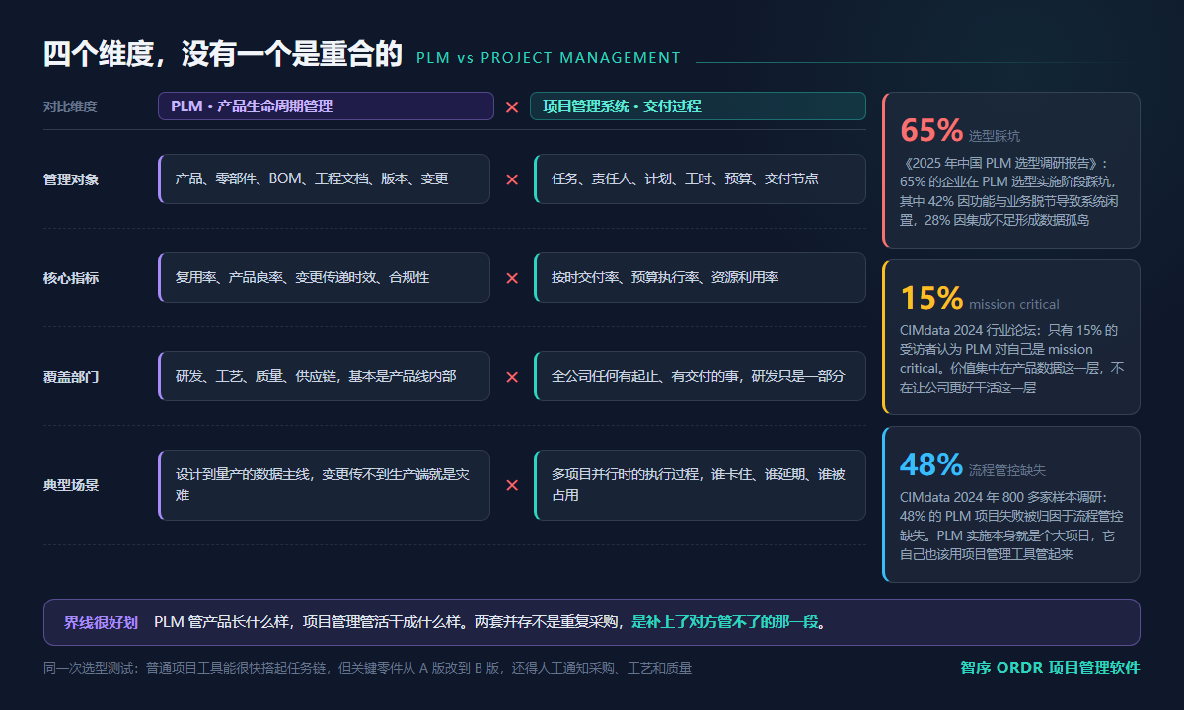Select the 'PLM • 产品生命周期管理' column header
The height and width of the screenshot is (710, 1184).
click(x=326, y=106)
